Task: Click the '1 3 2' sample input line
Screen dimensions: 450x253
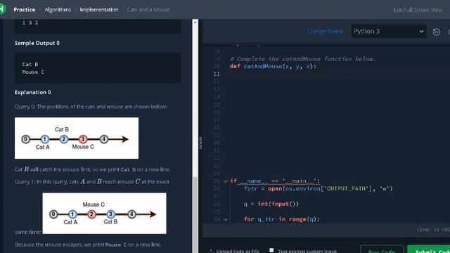Action: (30, 22)
